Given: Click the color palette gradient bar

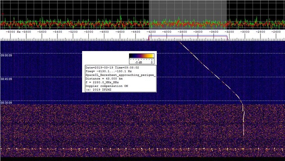Looking at the screenshot, I should pos(142,56).
